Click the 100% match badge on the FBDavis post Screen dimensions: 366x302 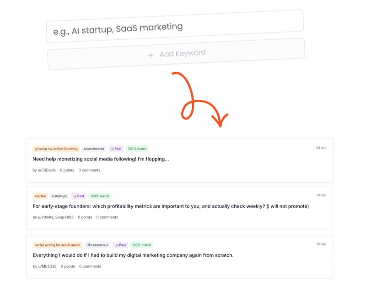[x=137, y=149]
